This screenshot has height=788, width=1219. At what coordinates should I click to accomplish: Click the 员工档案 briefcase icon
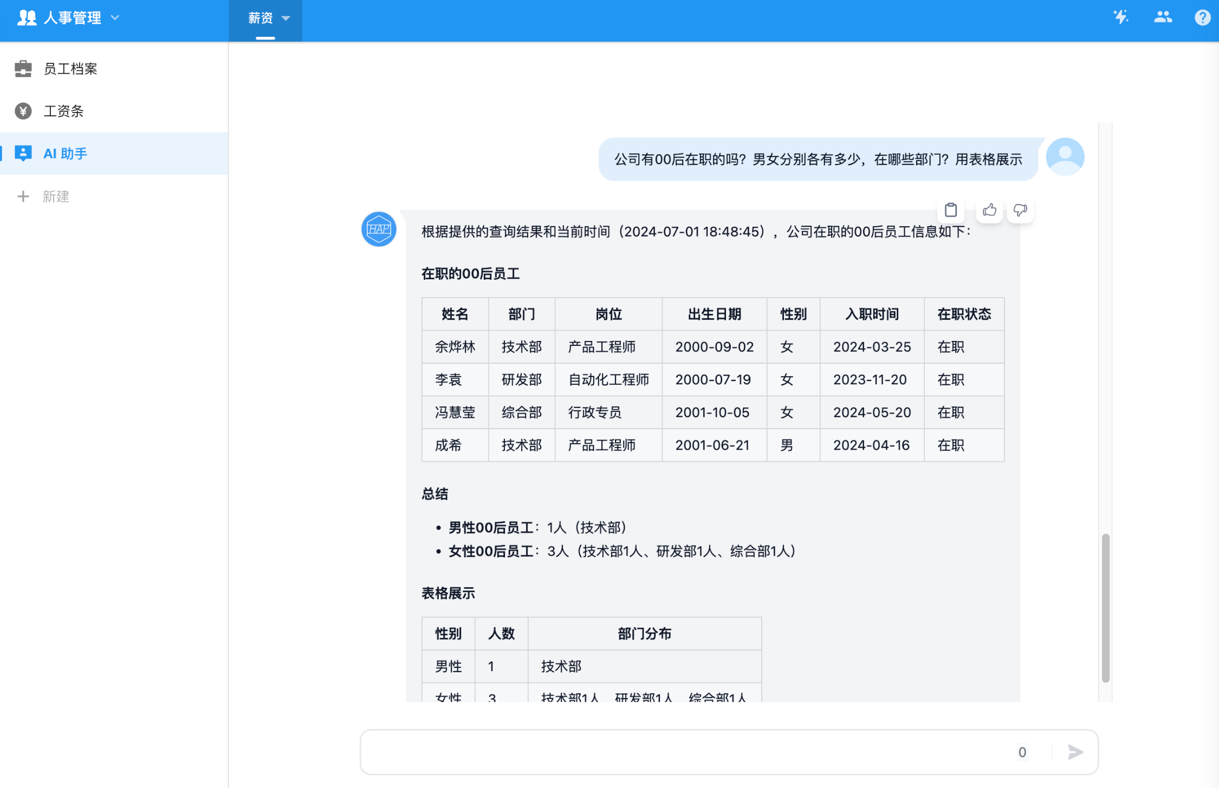(23, 69)
